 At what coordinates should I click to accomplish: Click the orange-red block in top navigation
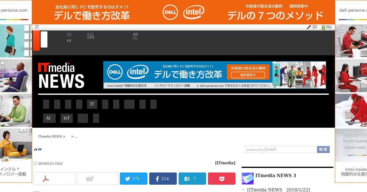[36, 41]
